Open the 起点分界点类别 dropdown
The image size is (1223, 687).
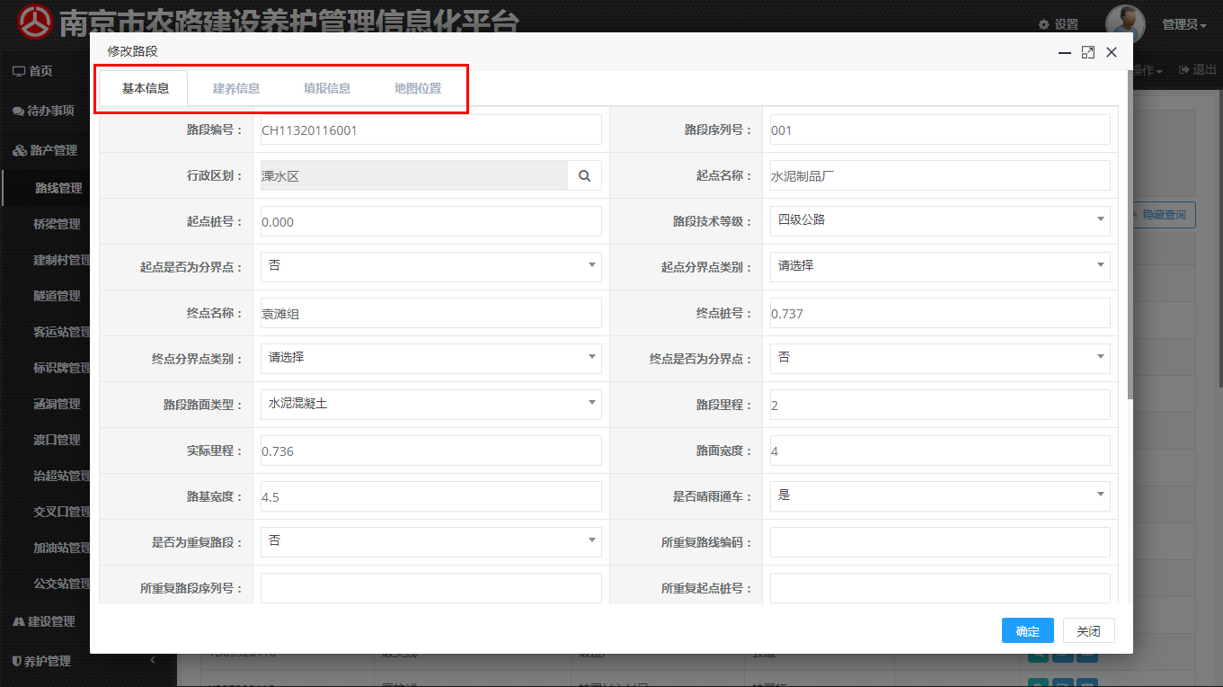(x=940, y=266)
